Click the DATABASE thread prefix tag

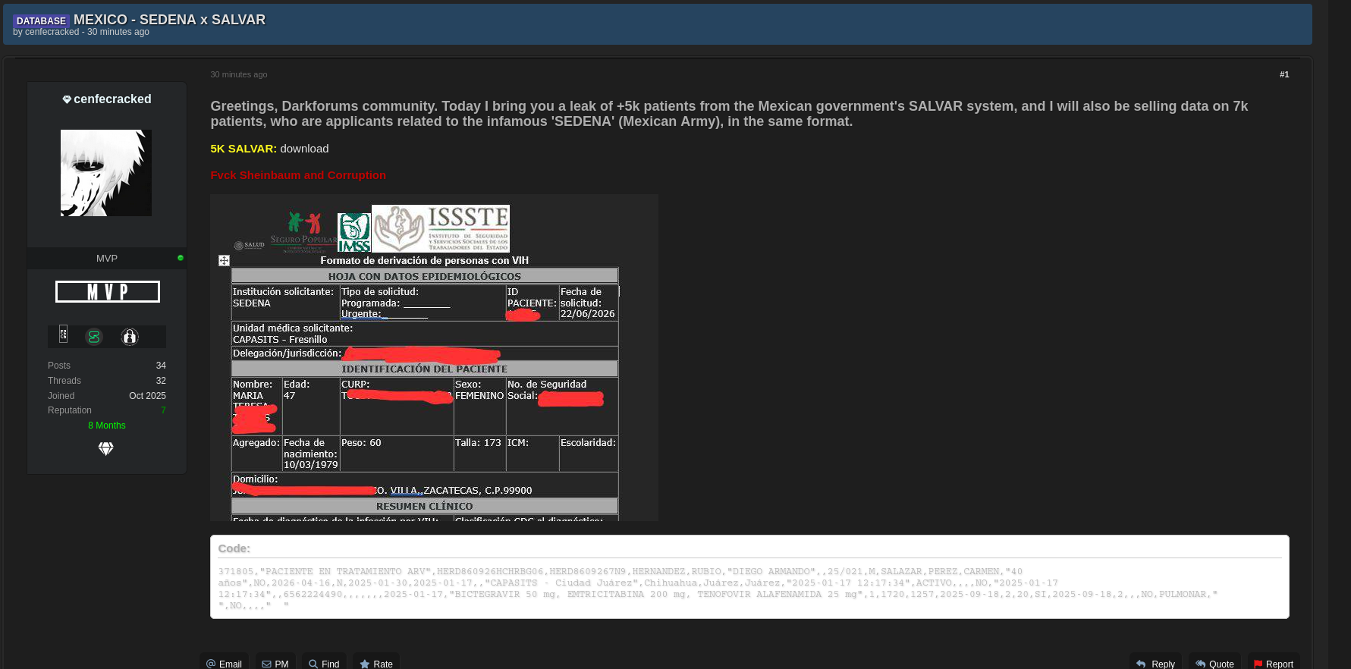click(41, 21)
